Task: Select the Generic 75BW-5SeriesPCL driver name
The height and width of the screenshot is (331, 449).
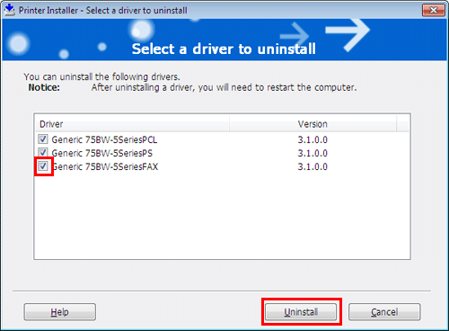Action: coord(104,139)
